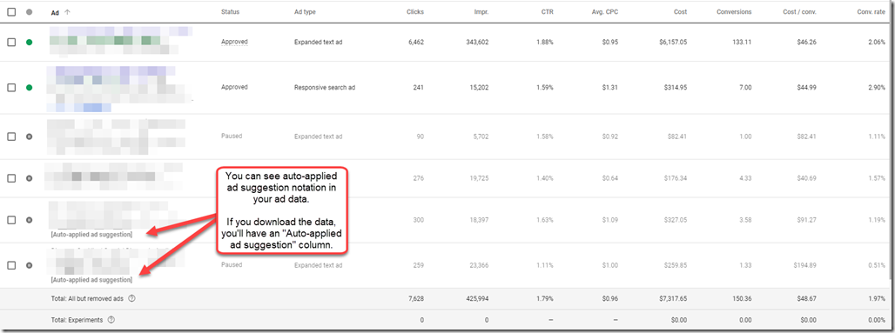Click the $7,317.65 total cost value
The height and width of the screenshot is (333, 895).
pyautogui.click(x=672, y=298)
